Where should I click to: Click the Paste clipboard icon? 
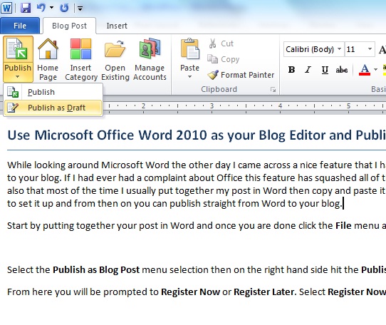189,48
